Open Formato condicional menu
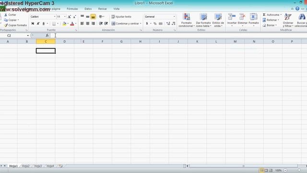The height and width of the screenshot is (173, 307). [187, 20]
